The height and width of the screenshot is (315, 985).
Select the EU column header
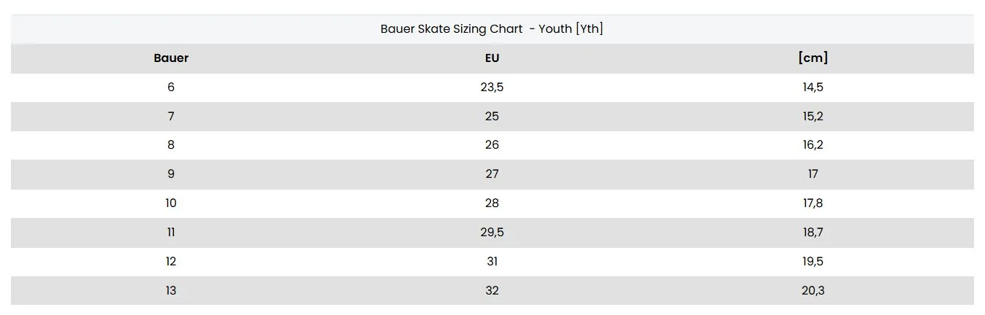(x=492, y=58)
